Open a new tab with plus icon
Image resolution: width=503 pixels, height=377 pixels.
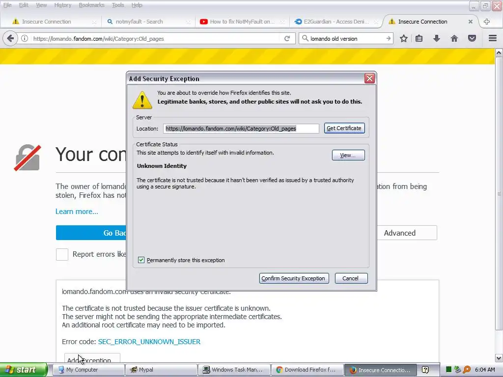pos(487,22)
